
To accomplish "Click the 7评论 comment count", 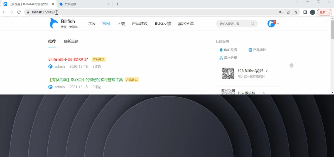I will click(x=97, y=67).
